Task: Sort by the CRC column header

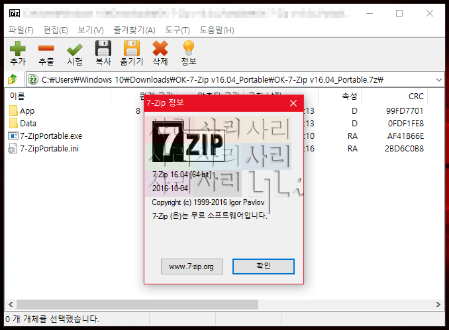Action: (x=416, y=97)
